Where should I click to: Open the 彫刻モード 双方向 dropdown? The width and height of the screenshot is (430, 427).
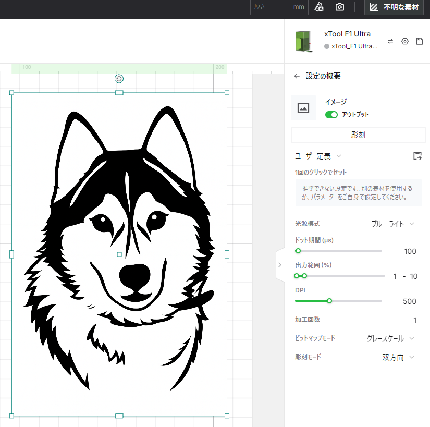(x=398, y=358)
